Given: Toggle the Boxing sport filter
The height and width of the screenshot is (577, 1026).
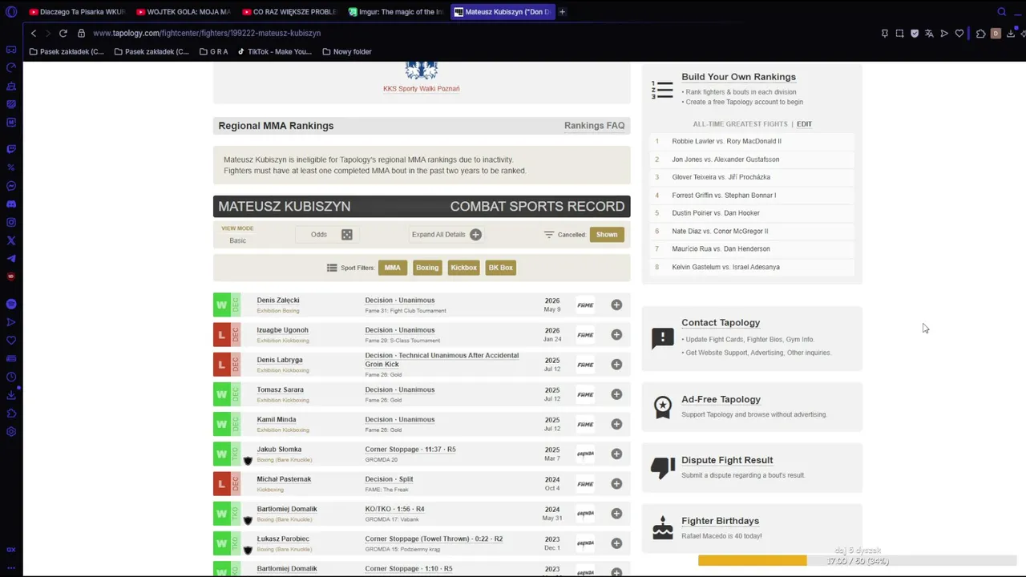Looking at the screenshot, I should (x=427, y=268).
